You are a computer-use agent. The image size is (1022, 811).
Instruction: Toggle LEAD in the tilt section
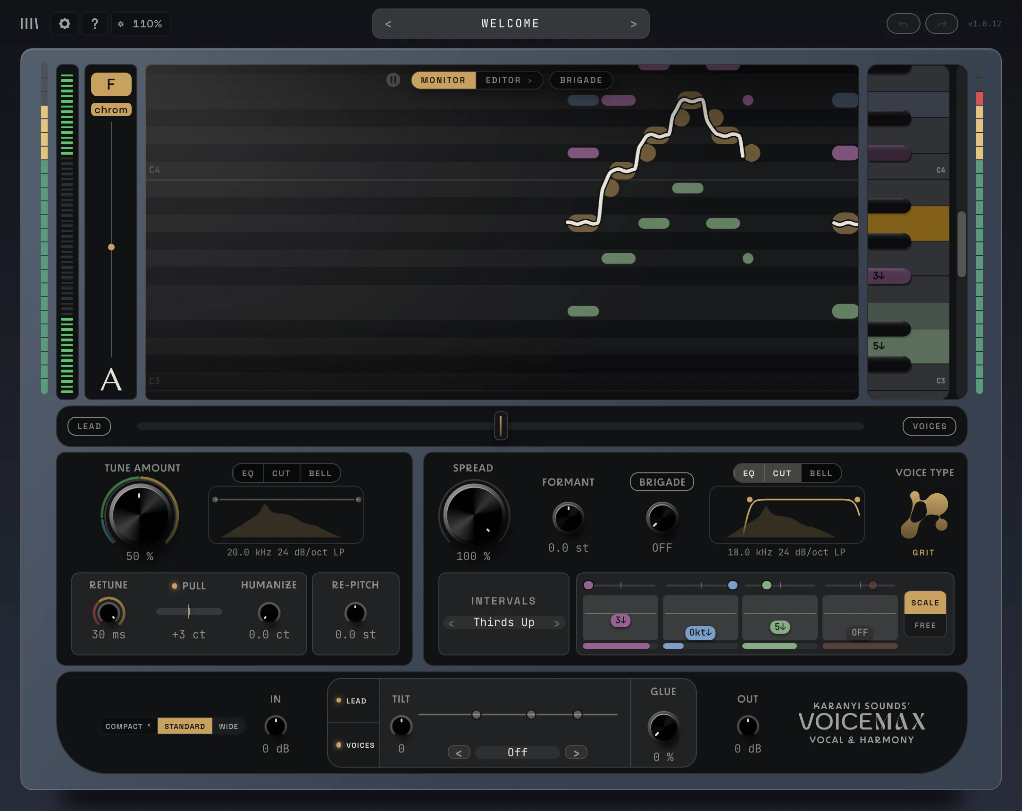click(x=353, y=701)
